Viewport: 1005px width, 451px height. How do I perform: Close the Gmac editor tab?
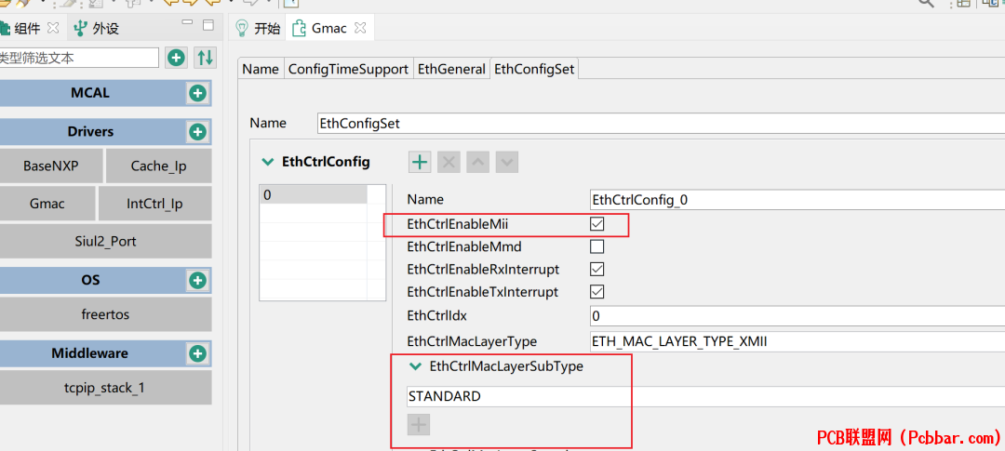point(360,28)
